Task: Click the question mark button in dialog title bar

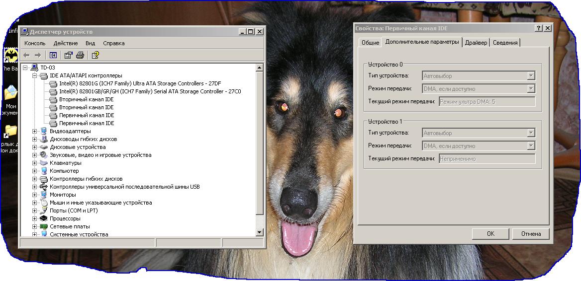Action: click(x=539, y=28)
